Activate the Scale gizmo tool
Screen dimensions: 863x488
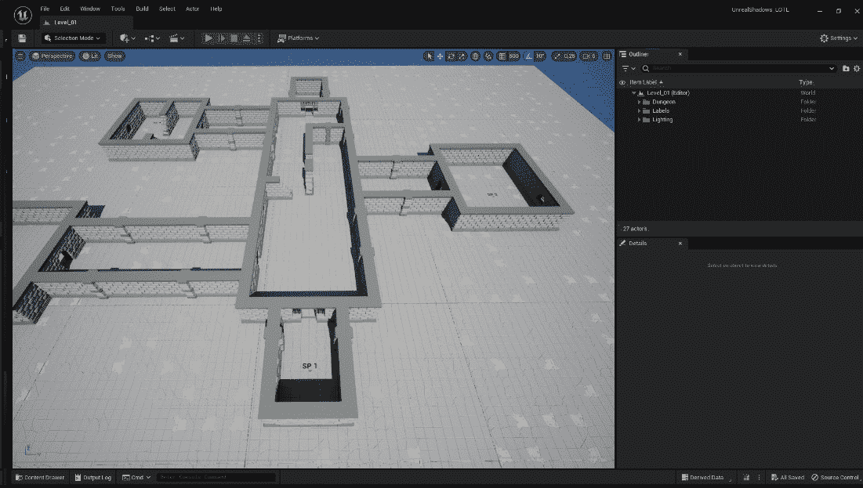(462, 56)
